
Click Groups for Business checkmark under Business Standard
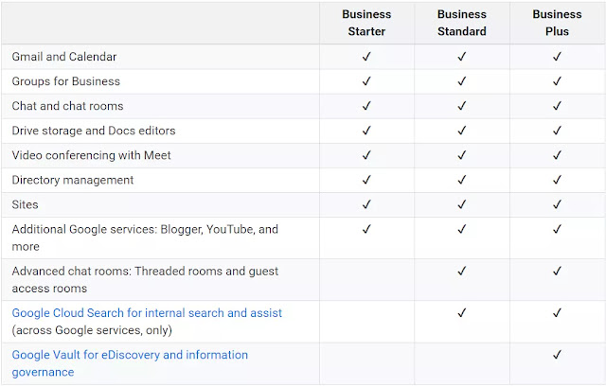point(462,81)
